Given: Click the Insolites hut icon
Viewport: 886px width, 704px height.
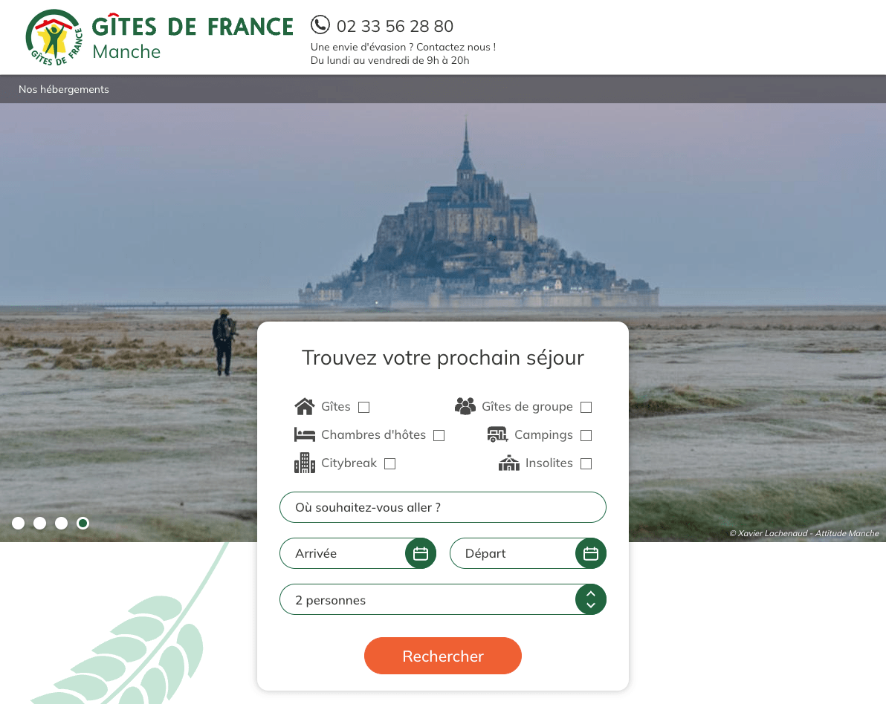Looking at the screenshot, I should [x=509, y=463].
